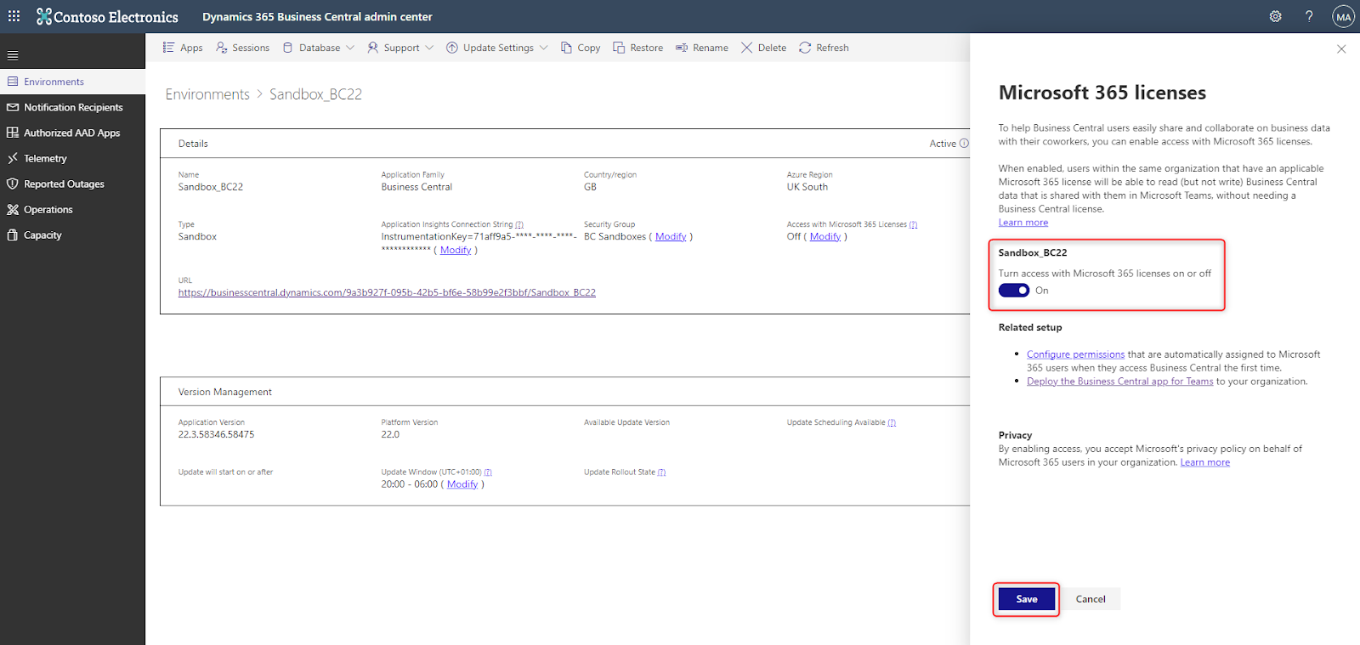Click Dynamics 365 Business Central admin center title
Image resolution: width=1360 pixels, height=645 pixels.
(317, 16)
